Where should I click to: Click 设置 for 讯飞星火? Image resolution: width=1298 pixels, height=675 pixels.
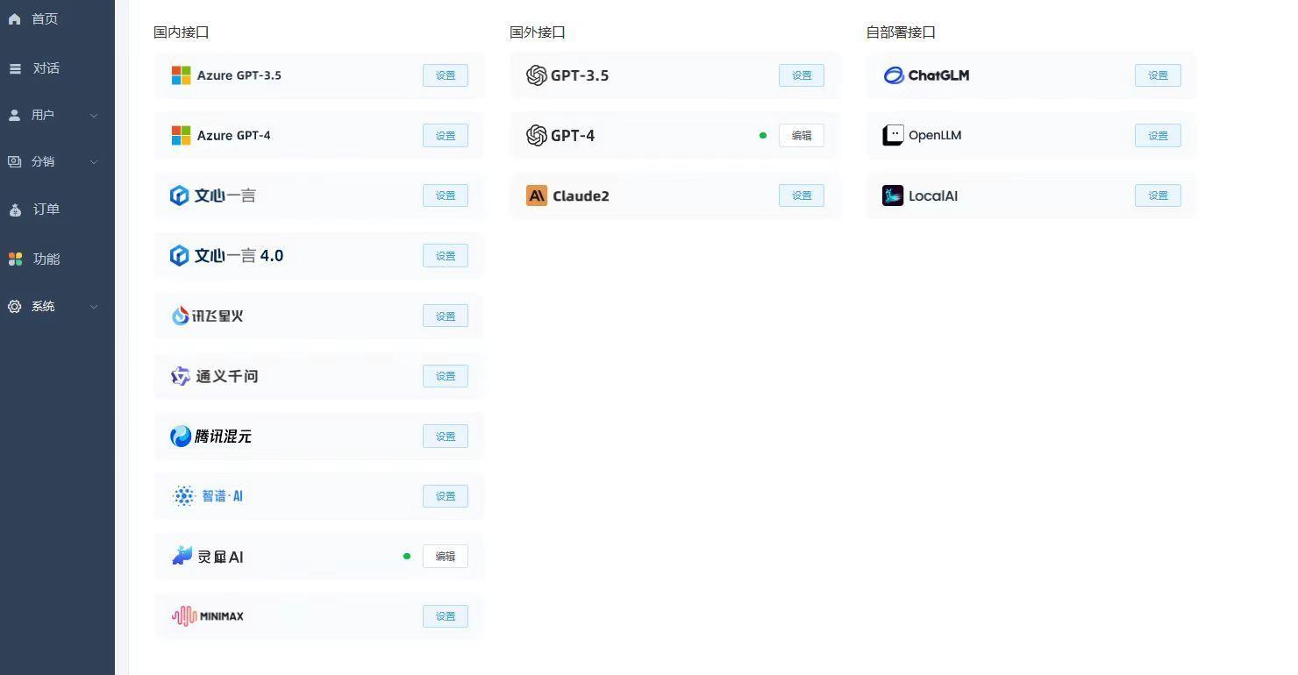(x=446, y=316)
